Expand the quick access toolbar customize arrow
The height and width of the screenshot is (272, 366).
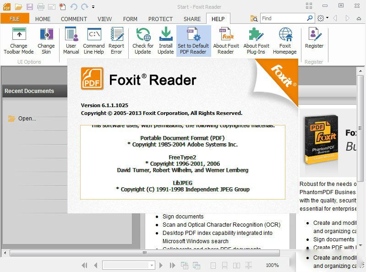tap(93, 7)
